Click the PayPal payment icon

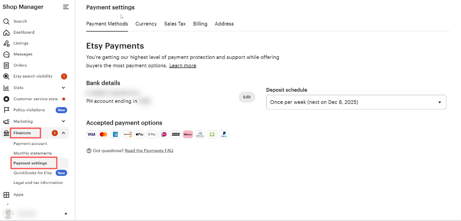coord(224,135)
